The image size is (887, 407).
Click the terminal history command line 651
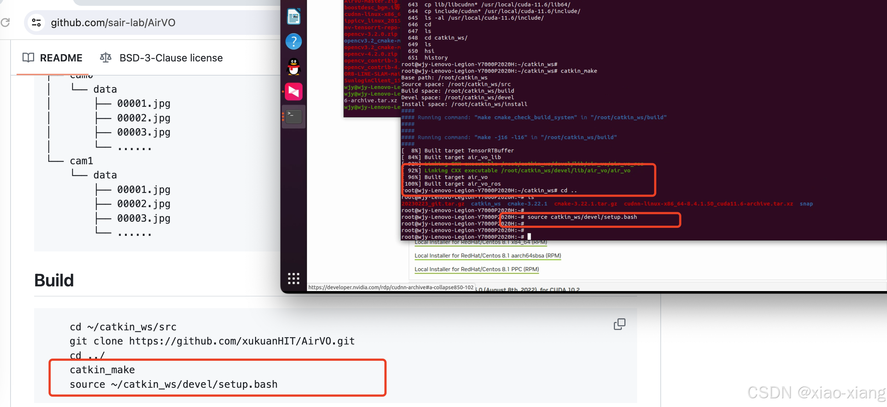point(428,58)
